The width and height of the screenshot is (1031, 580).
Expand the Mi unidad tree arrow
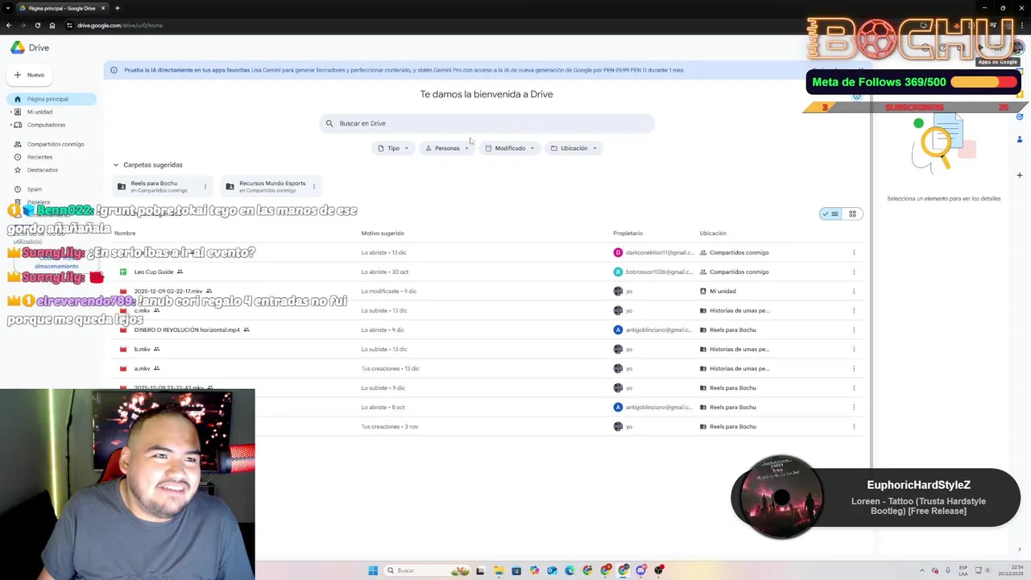click(10, 112)
